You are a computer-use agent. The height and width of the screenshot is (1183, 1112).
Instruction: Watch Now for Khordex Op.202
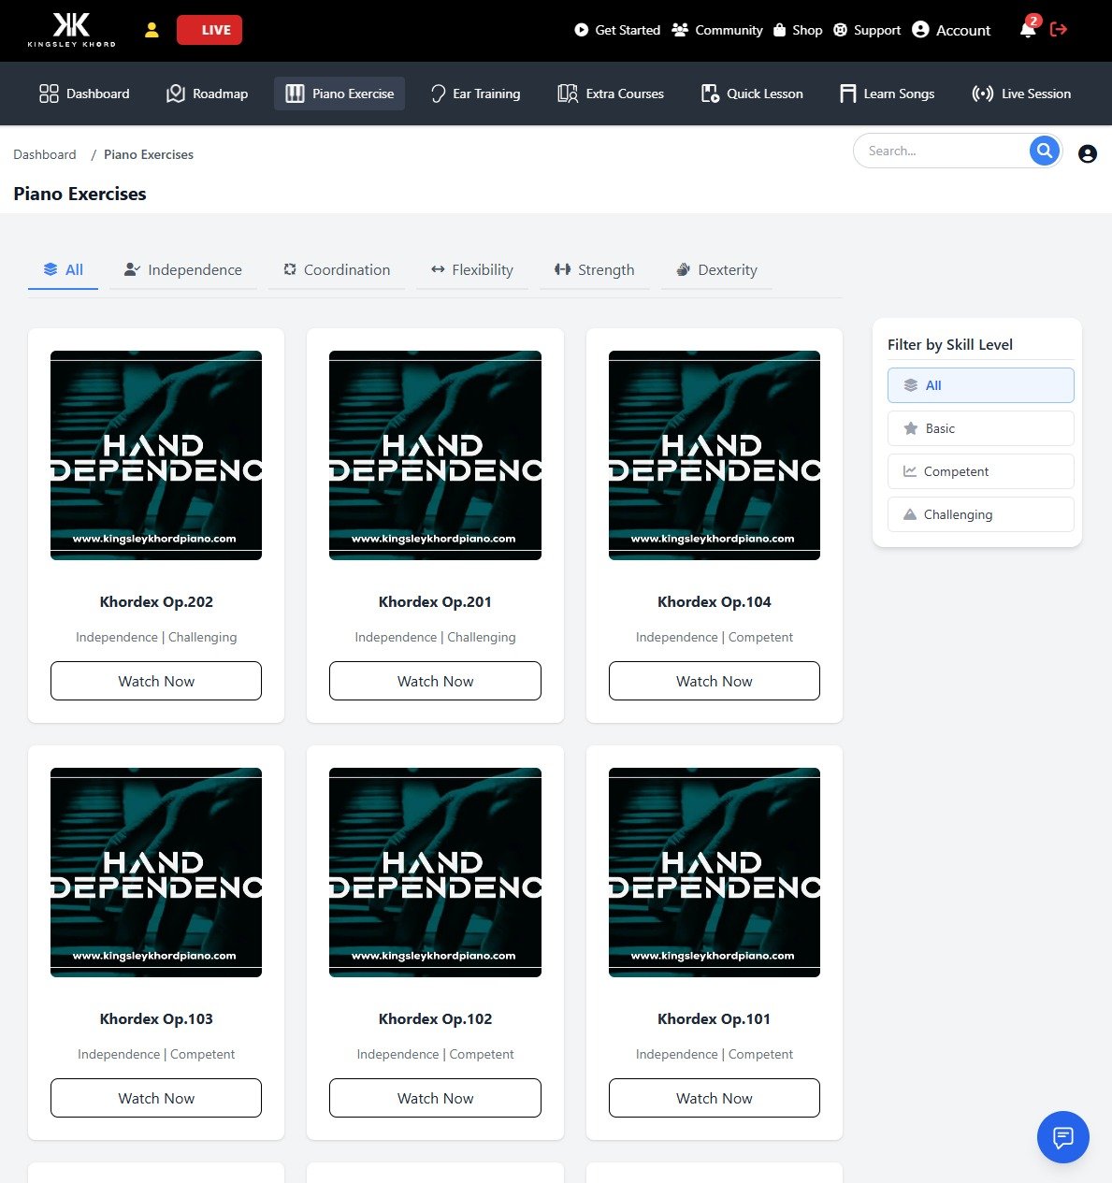click(156, 681)
